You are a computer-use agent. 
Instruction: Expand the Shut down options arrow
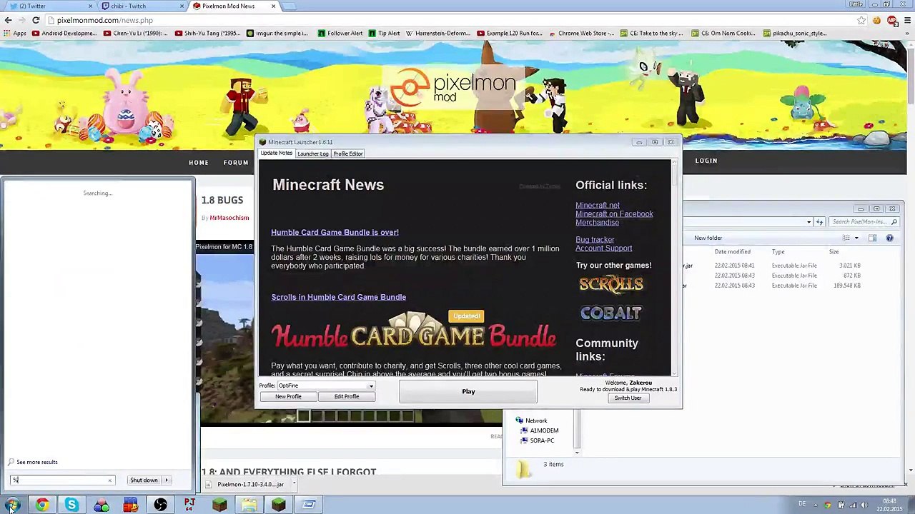click(166, 480)
